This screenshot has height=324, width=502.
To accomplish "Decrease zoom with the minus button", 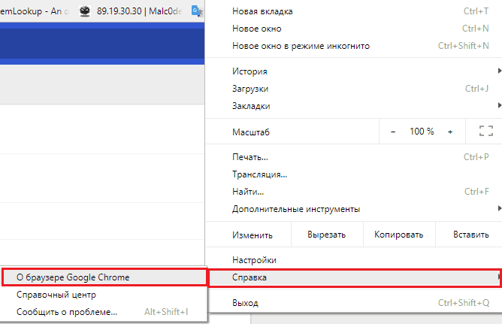I will [x=393, y=132].
